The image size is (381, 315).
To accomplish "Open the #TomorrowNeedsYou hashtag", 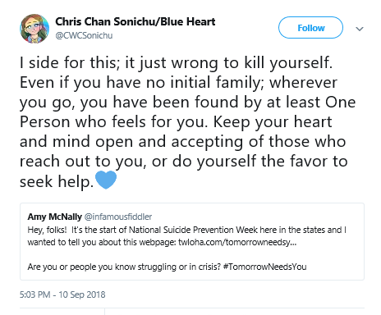I will point(265,267).
